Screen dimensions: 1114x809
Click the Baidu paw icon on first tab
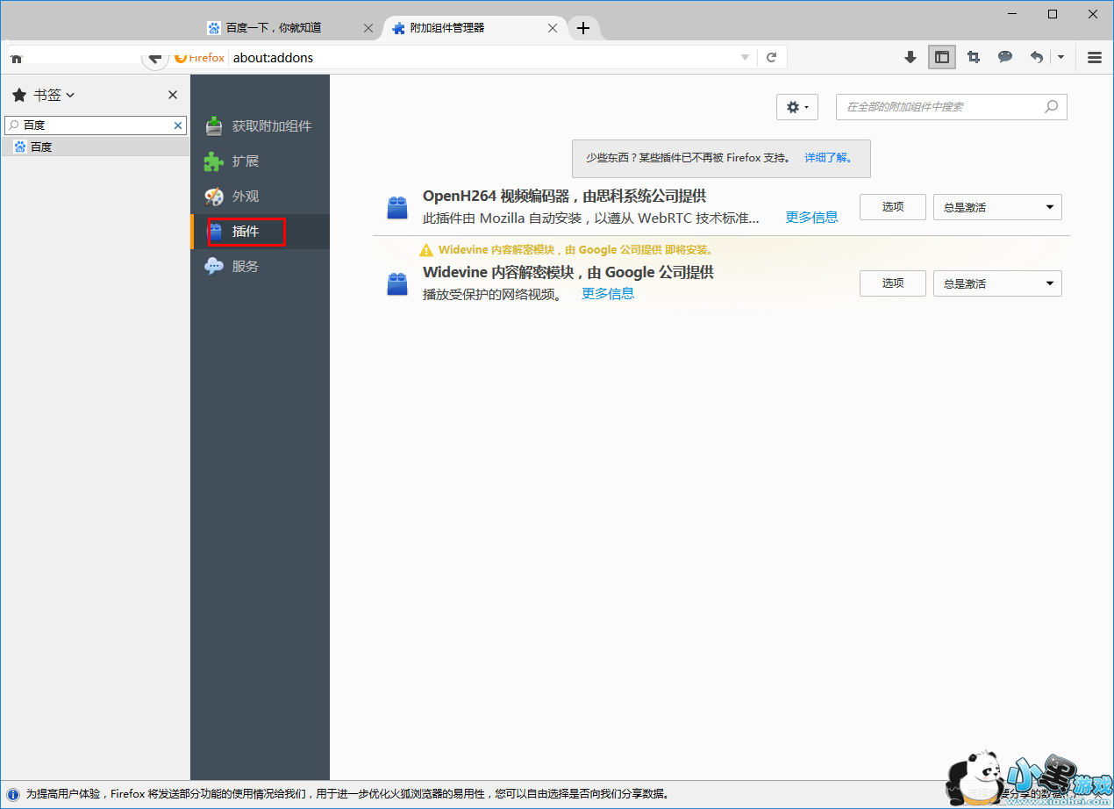[213, 28]
